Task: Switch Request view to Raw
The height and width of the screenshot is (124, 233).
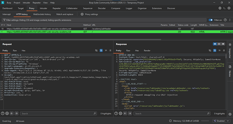Action: (15, 51)
